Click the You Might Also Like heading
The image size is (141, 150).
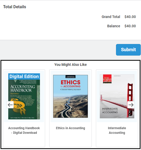70,65
